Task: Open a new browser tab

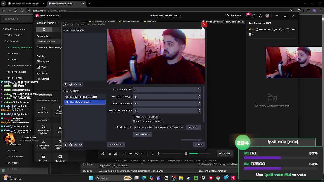Action: click(x=89, y=4)
